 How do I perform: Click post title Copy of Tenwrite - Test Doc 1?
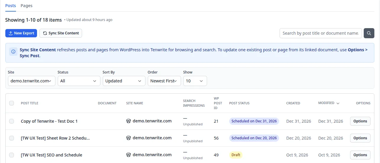click(49, 121)
